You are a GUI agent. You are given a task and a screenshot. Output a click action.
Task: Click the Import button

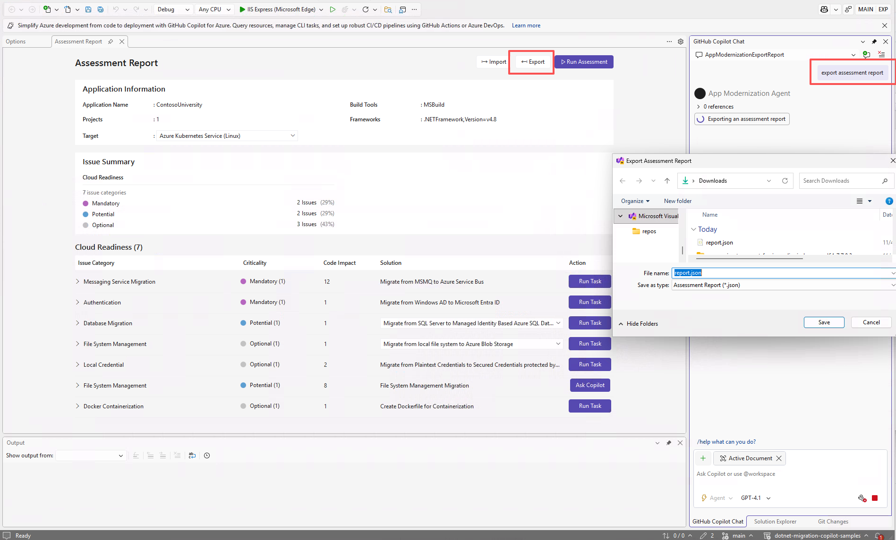494,62
